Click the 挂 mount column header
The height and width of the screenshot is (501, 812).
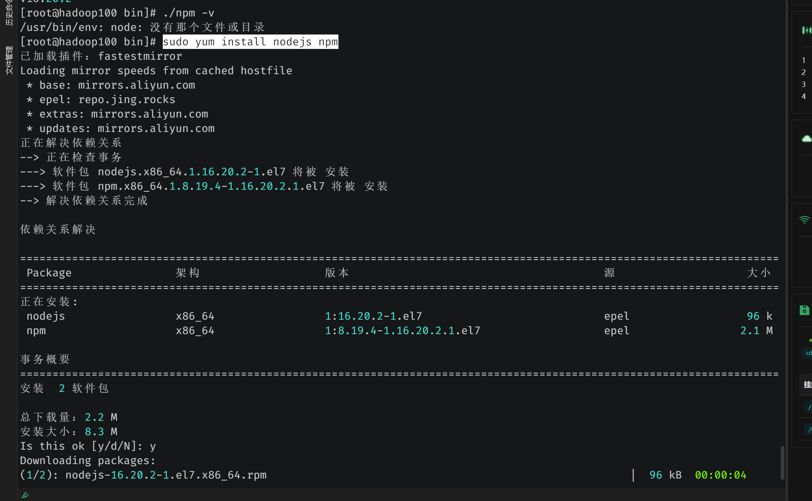(x=807, y=385)
